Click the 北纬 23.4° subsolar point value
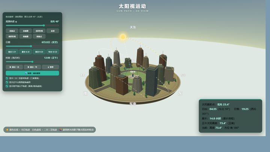This screenshot has height=152, width=270. pos(223,104)
